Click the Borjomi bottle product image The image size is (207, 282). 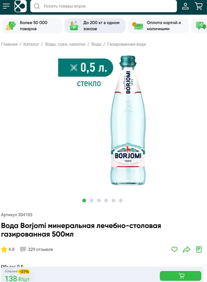[x=128, y=120]
